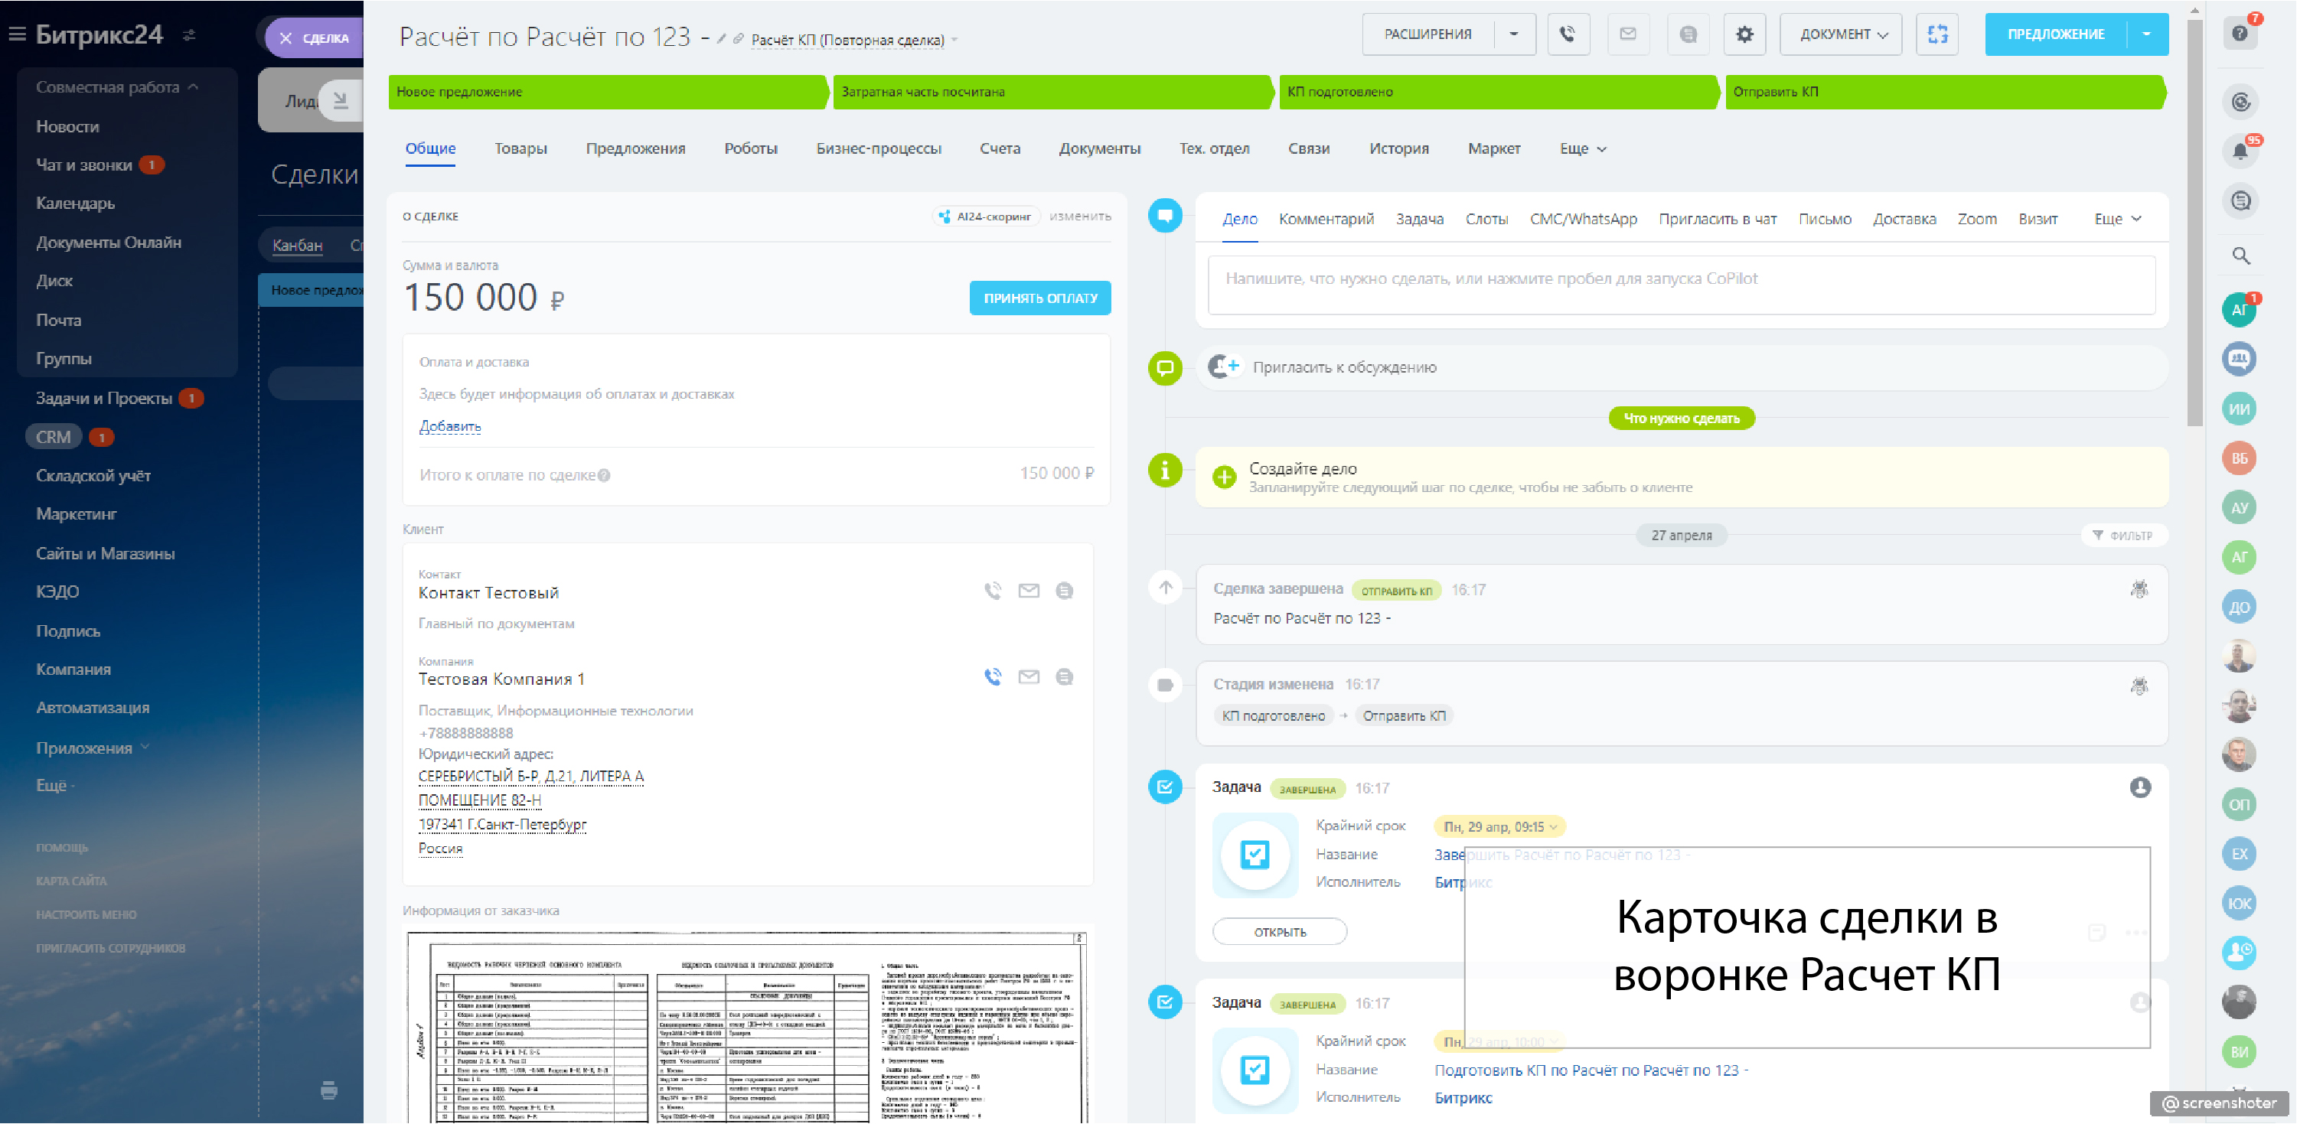Open the Комментарий tab in timeline

click(1325, 220)
